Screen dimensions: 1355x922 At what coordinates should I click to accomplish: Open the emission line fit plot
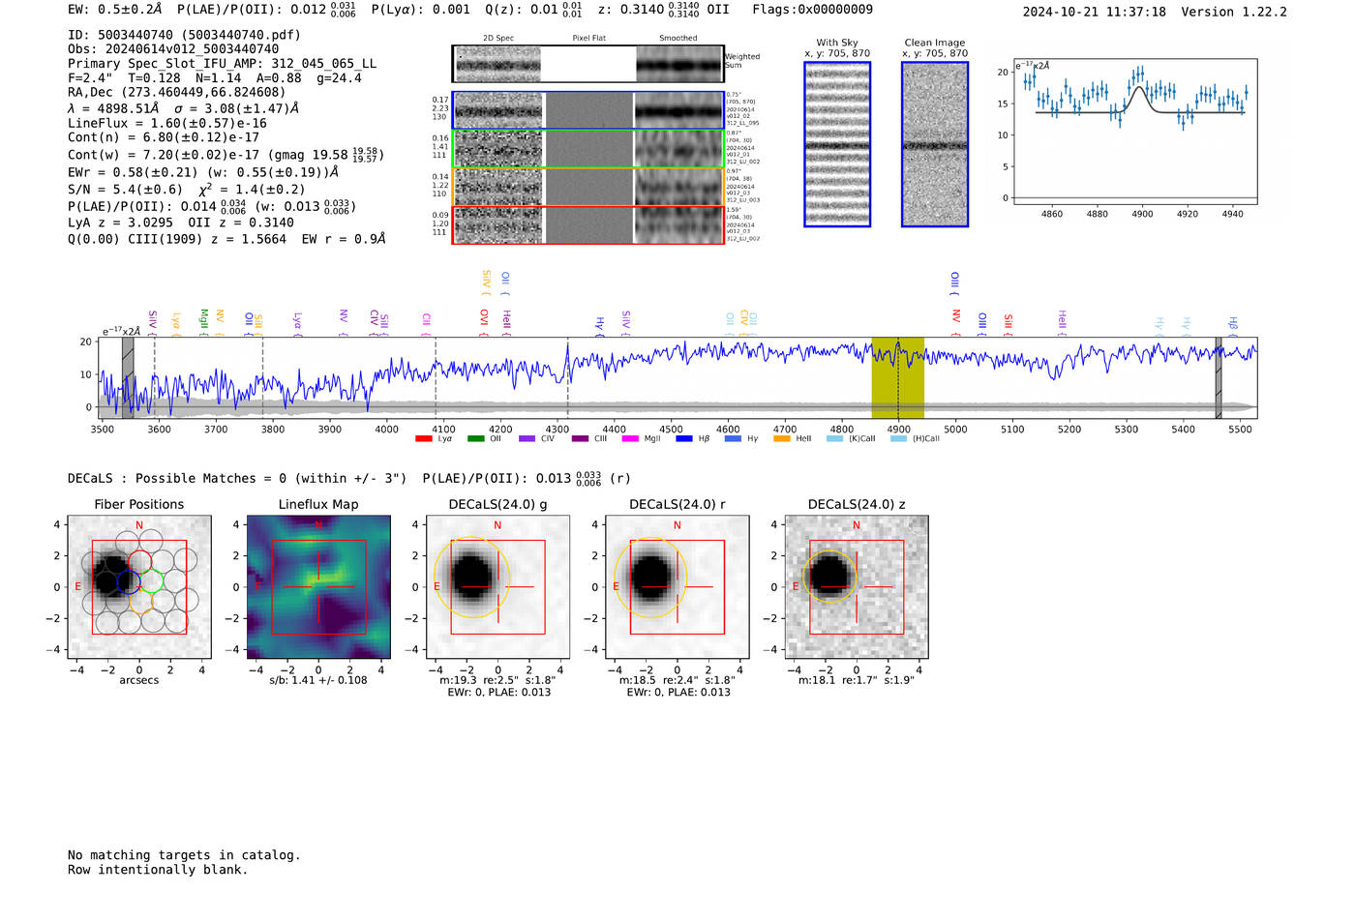click(1135, 133)
